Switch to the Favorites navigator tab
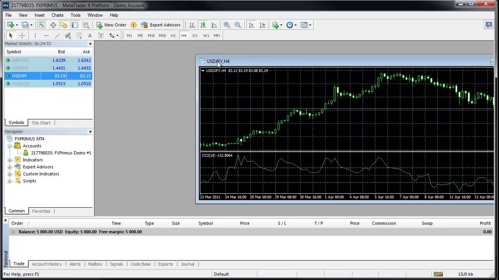Screen dimensions: 499x280 coord(41,211)
